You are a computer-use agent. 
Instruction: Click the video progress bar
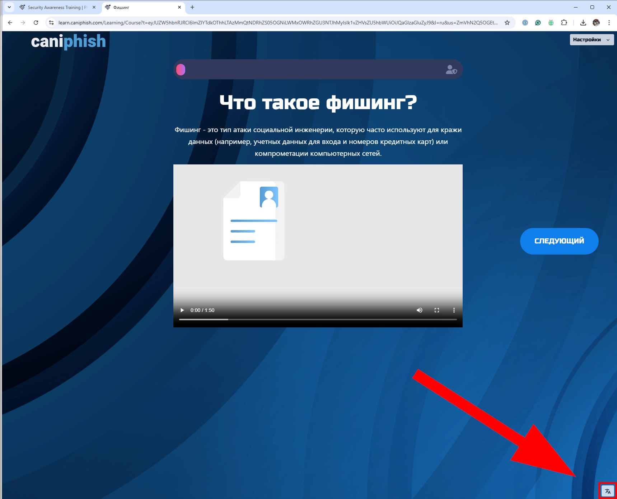(318, 319)
